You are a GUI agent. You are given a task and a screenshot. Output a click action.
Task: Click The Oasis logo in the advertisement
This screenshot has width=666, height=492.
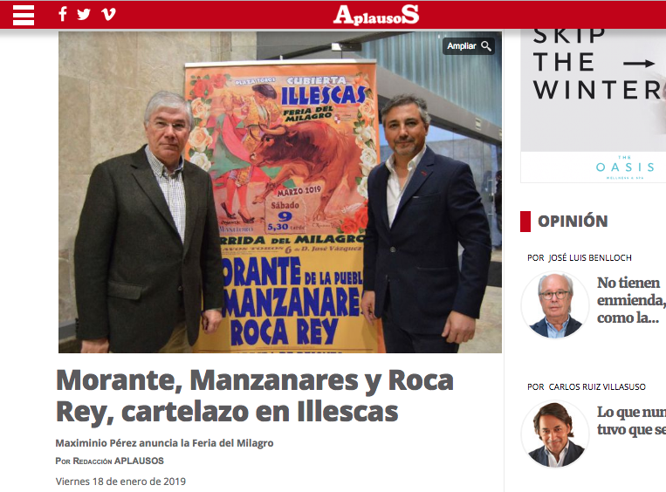click(x=625, y=167)
